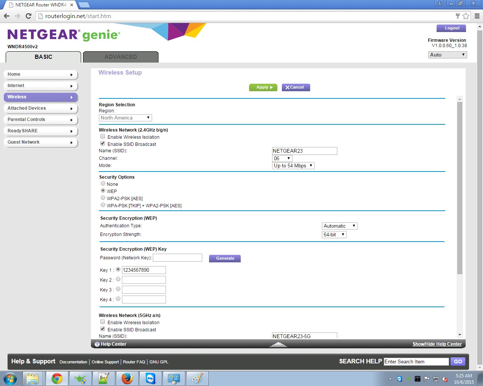Open Notepad++ from the taskbar
The height and width of the screenshot is (386, 483).
click(104, 378)
